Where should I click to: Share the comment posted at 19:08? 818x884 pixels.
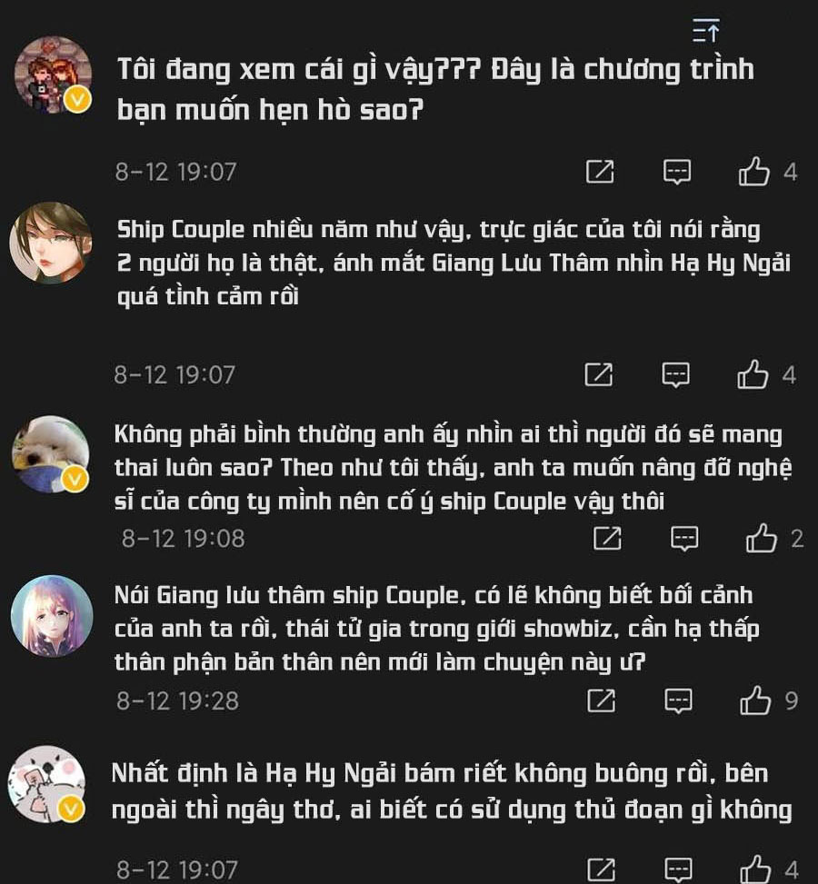click(x=607, y=538)
